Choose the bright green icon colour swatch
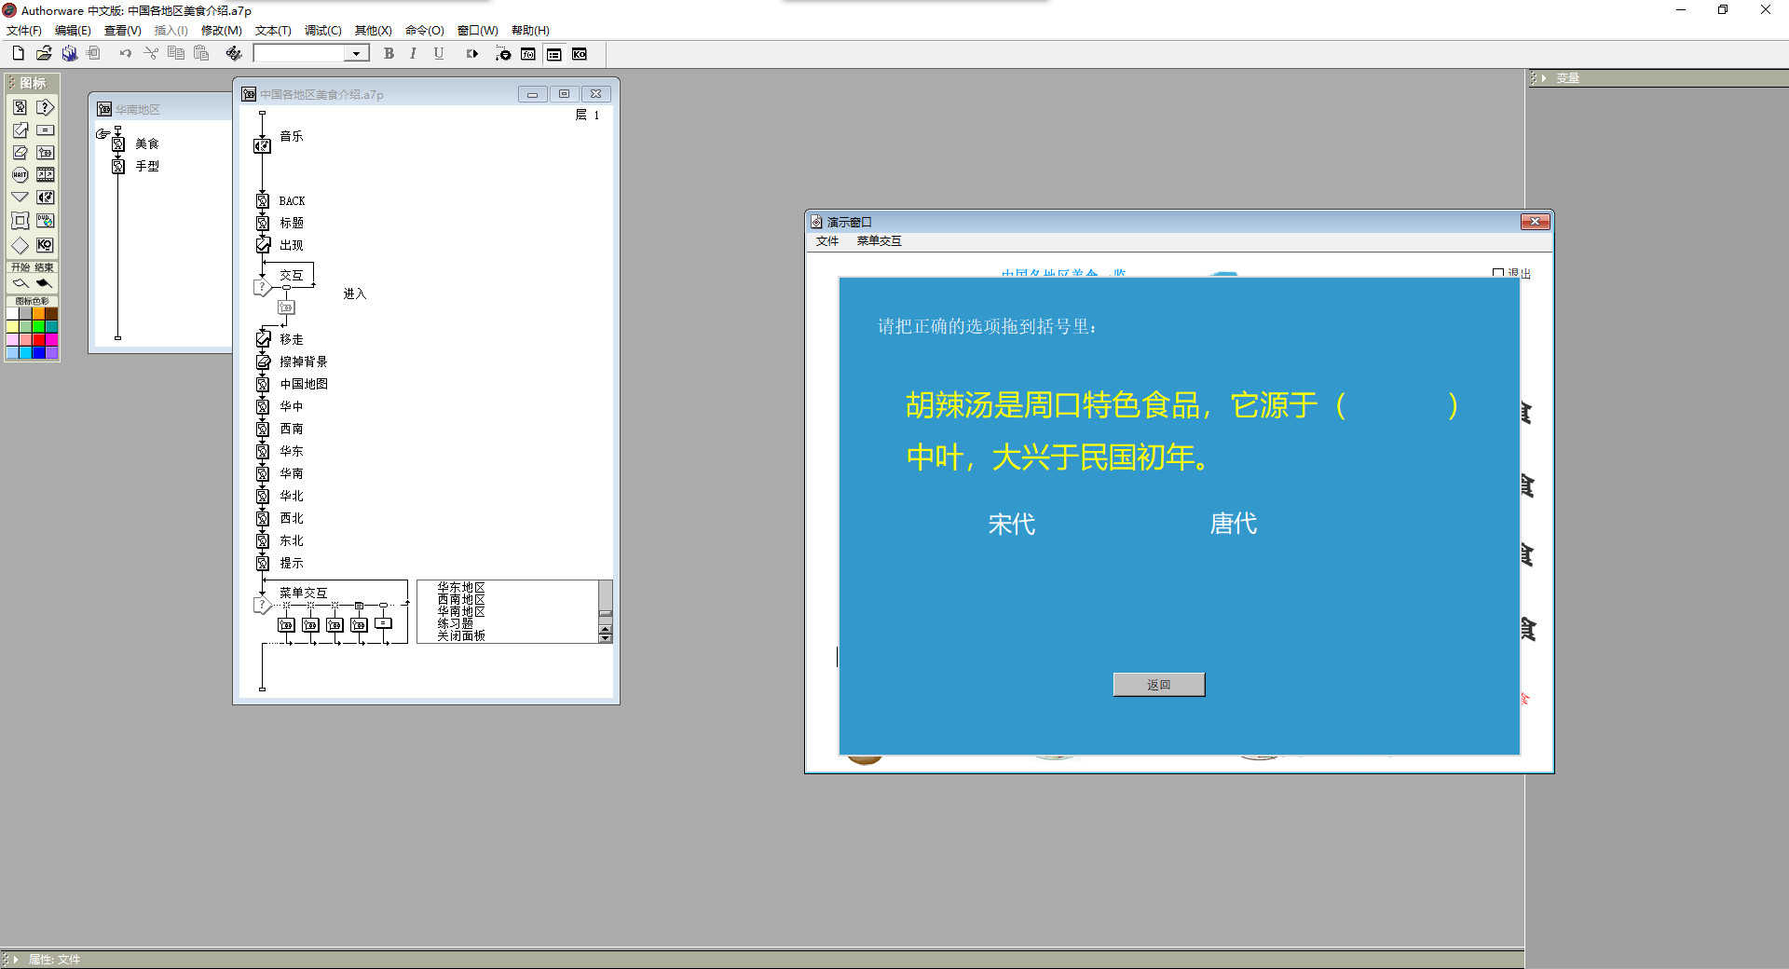1789x969 pixels. coord(39,327)
